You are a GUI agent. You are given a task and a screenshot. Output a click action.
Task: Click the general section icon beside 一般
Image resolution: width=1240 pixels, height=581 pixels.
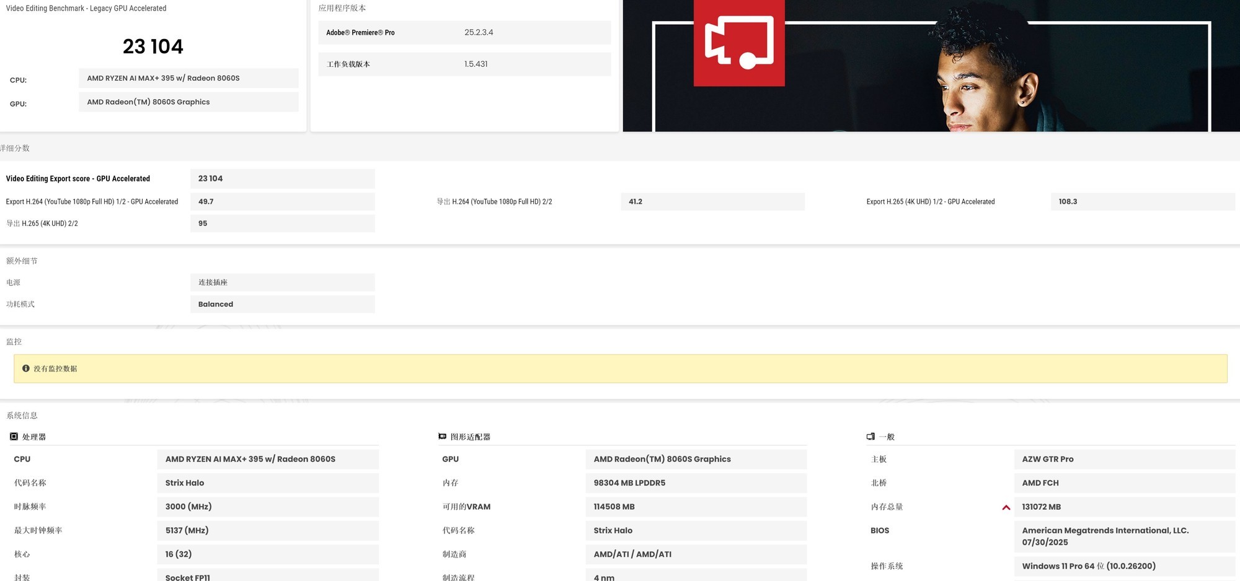pyautogui.click(x=870, y=437)
